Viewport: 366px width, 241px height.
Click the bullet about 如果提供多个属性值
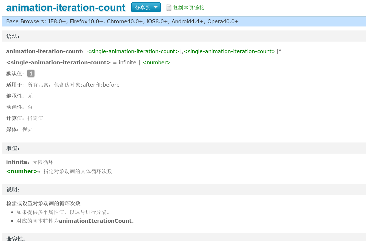63,212
